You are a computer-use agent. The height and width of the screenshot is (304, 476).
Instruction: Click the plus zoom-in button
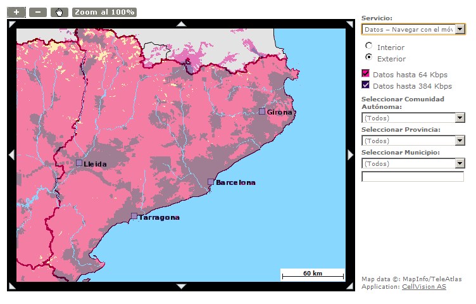(x=16, y=12)
